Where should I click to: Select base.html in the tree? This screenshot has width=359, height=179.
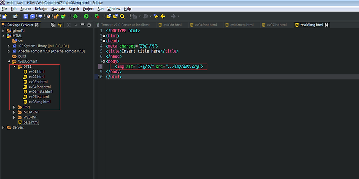31,122
